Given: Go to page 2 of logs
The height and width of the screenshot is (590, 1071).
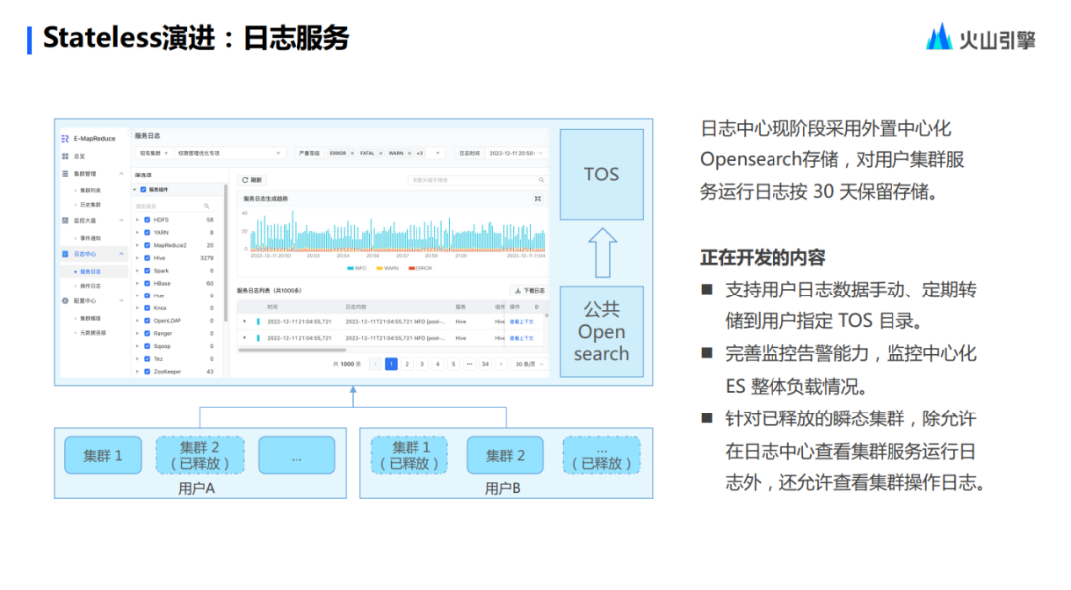Looking at the screenshot, I should (x=407, y=364).
